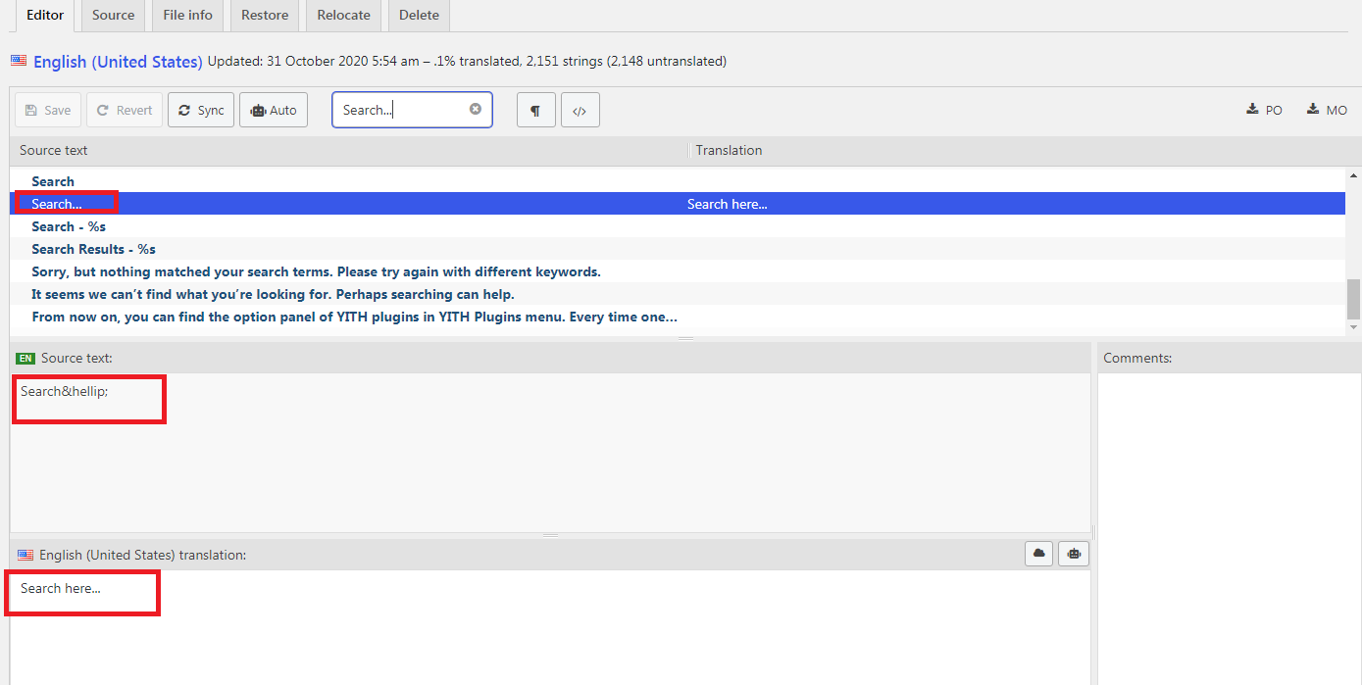Download the MO file
The width and height of the screenshot is (1362, 685).
(x=1327, y=110)
